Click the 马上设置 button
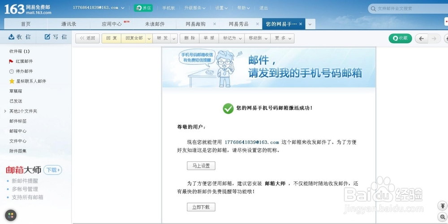The image size is (448, 224). [201, 165]
